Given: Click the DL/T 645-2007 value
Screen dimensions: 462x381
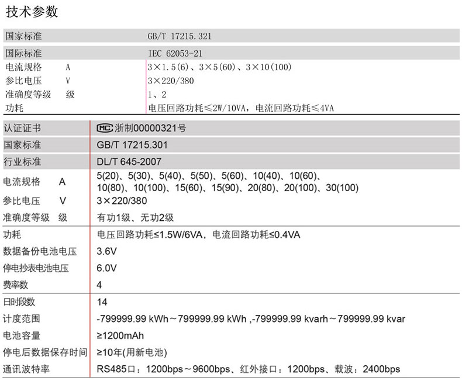Looking at the screenshot, I should [x=129, y=162].
